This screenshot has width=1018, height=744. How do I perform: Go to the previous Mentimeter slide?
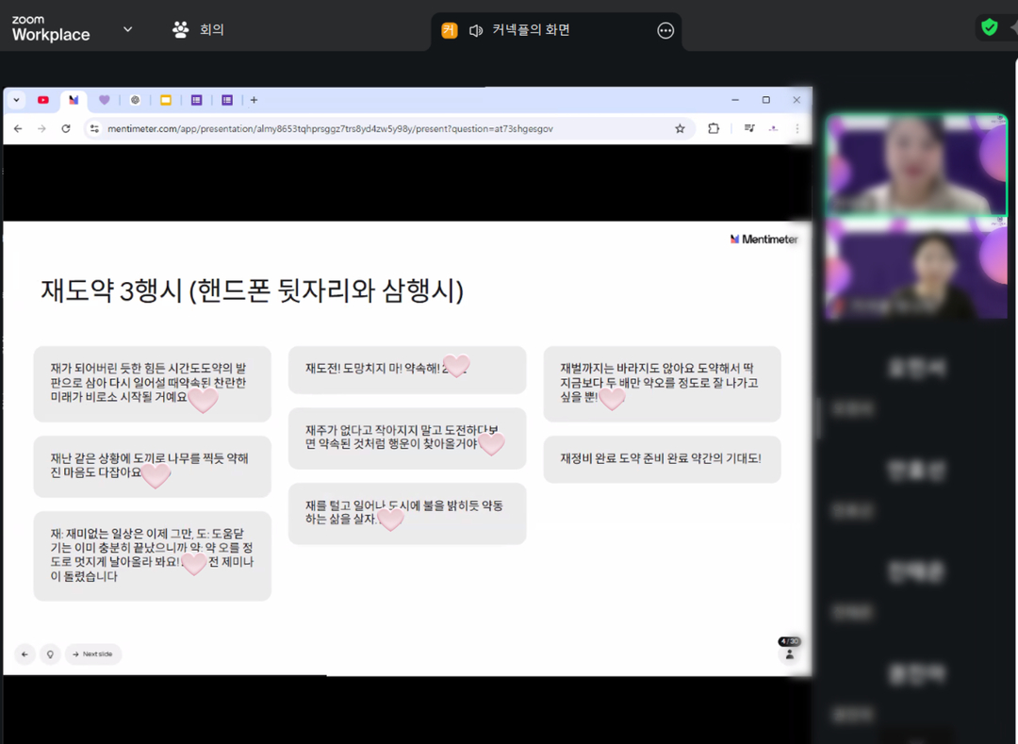pyautogui.click(x=25, y=653)
